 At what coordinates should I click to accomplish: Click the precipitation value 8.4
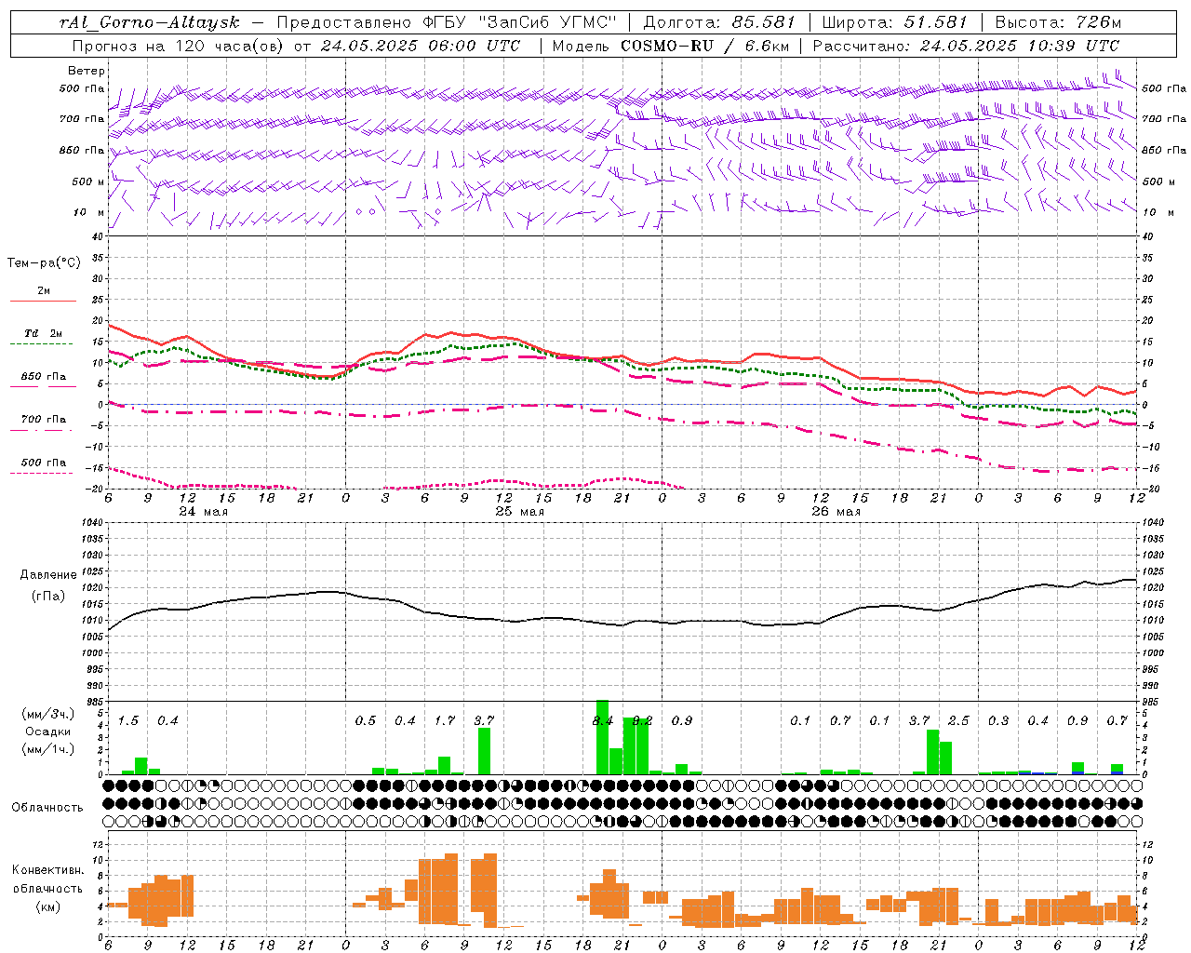(x=603, y=720)
